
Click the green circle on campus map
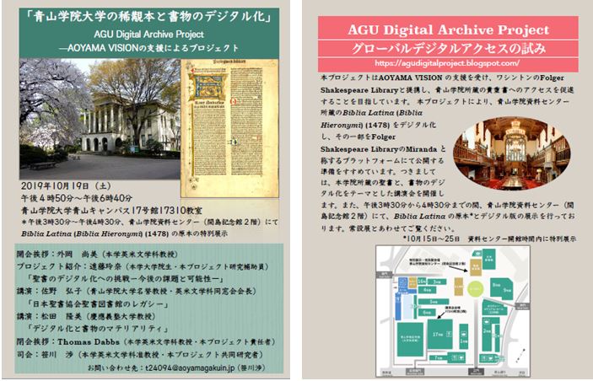(x=476, y=289)
